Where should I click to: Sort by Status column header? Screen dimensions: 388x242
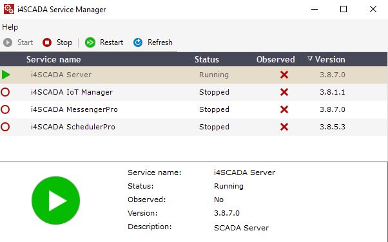tap(207, 60)
